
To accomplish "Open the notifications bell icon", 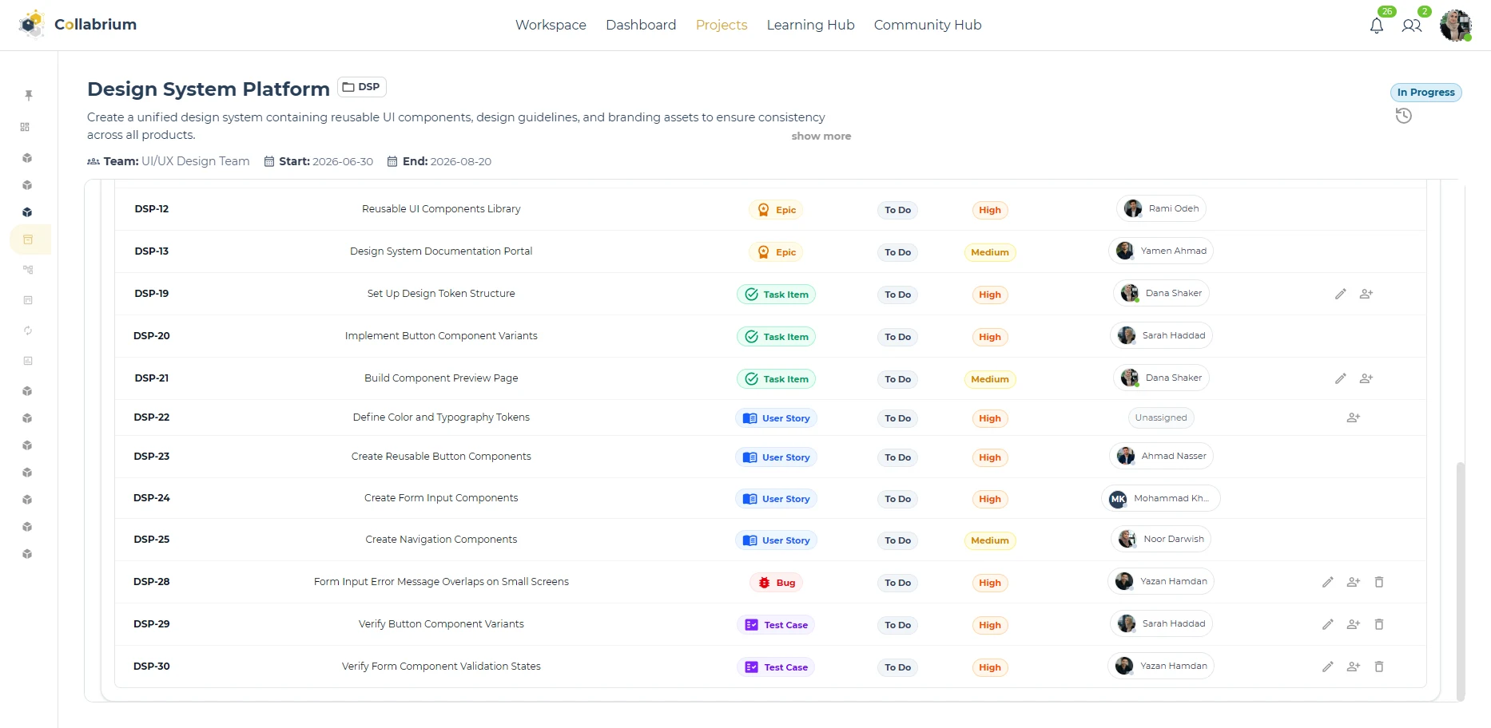I will click(x=1376, y=26).
